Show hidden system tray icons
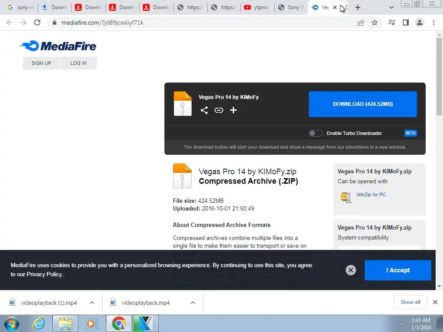Image resolution: width=443 pixels, height=332 pixels. (x=401, y=323)
